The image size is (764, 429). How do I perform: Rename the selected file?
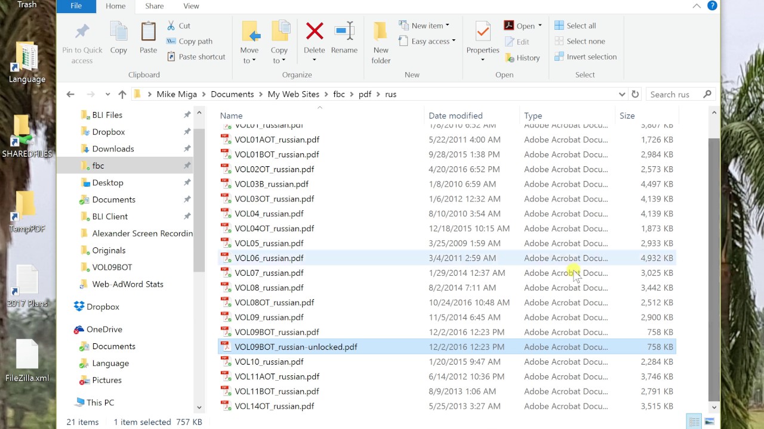coord(344,38)
